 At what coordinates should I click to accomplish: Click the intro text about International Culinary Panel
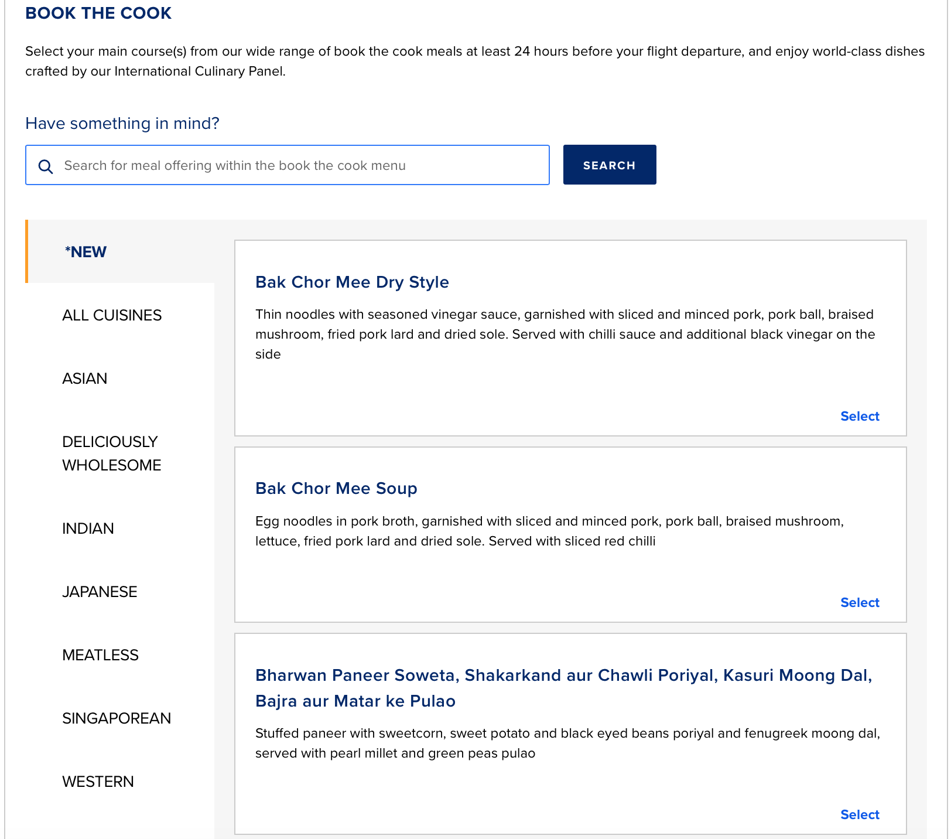475,61
